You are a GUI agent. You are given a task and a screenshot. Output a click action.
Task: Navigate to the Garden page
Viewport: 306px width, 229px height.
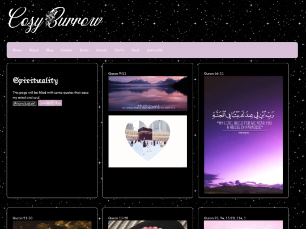tap(66, 50)
